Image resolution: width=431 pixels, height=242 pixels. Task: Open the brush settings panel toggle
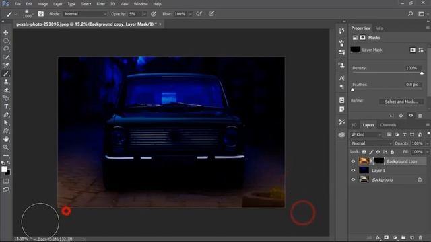click(41, 14)
